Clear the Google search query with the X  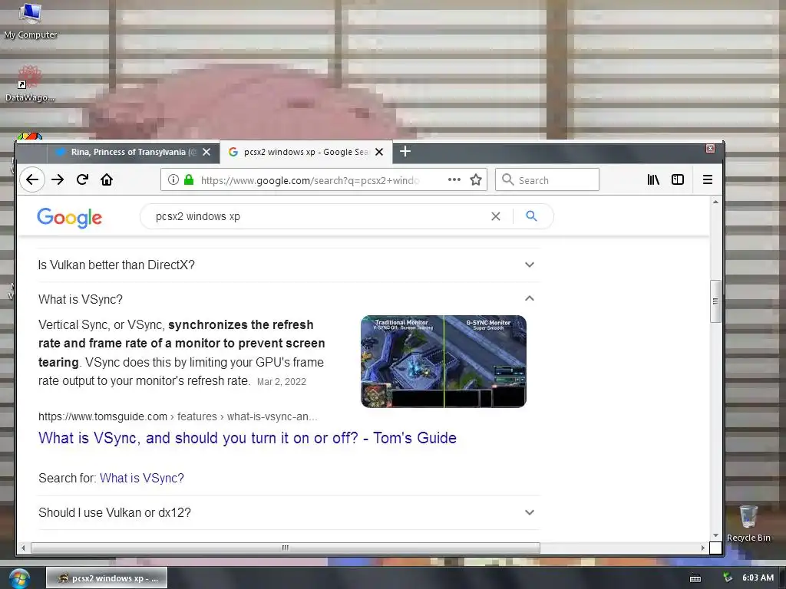[496, 216]
